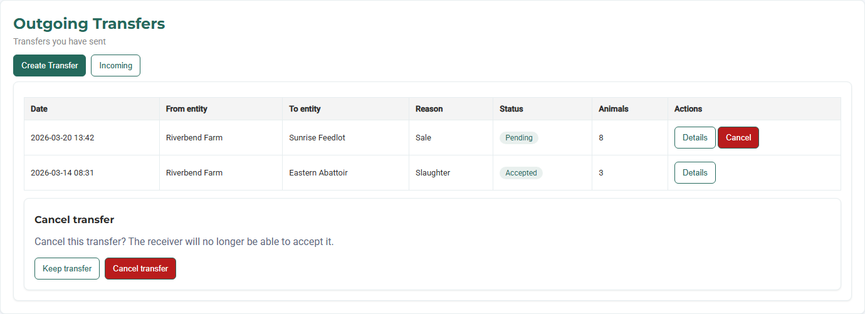Image resolution: width=865 pixels, height=314 pixels.
Task: Switch to the Incoming transfers view
Action: 115,66
